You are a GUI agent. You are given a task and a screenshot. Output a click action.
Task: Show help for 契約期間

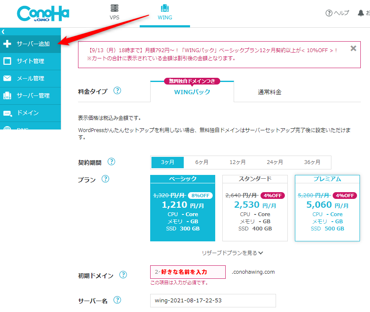click(111, 162)
